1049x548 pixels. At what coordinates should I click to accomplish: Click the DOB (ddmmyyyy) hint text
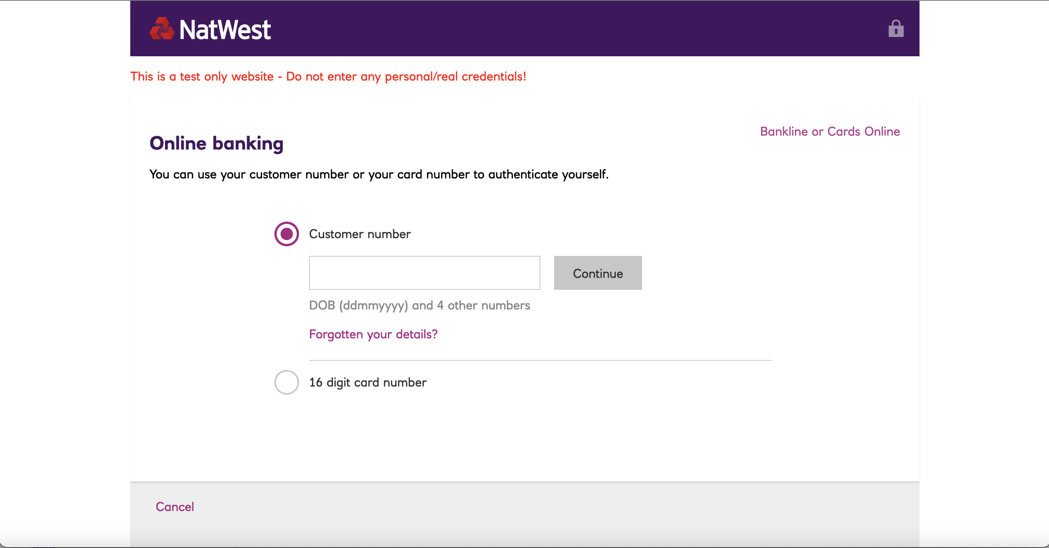click(x=419, y=305)
